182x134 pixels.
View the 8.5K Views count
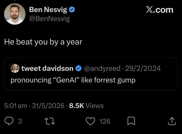click(86, 106)
